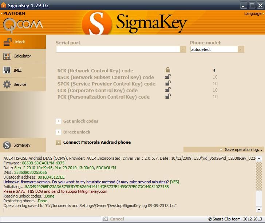Click the Serial port input field
Viewport: 265px width, 223px height.
click(x=118, y=49)
